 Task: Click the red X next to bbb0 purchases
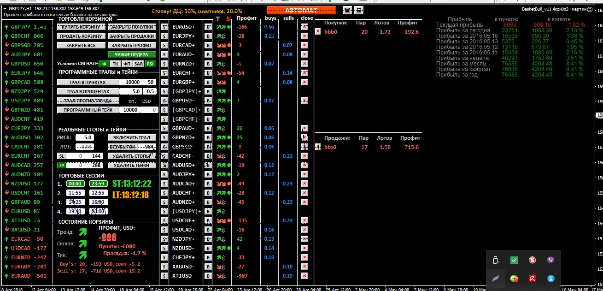pyautogui.click(x=318, y=31)
